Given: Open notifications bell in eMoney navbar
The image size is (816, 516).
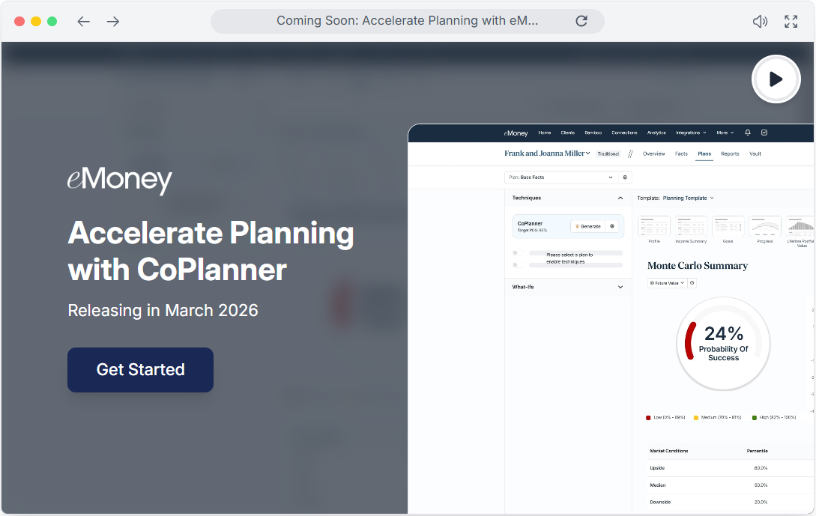Looking at the screenshot, I should (x=747, y=133).
